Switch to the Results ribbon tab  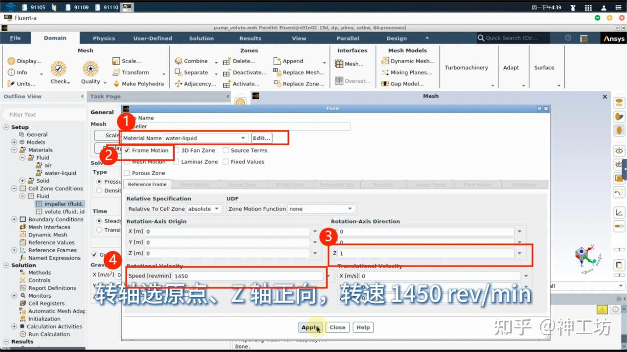tap(250, 38)
